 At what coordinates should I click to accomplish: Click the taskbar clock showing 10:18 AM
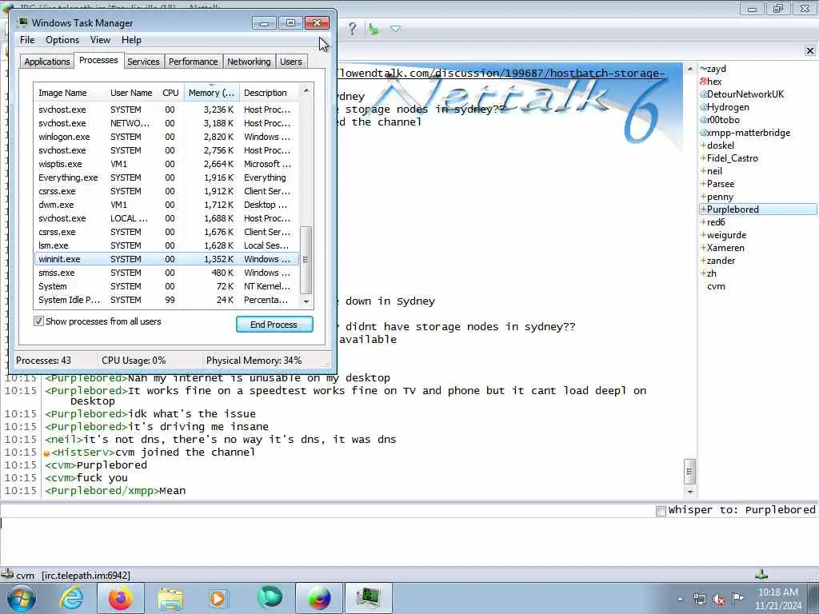pos(777,599)
